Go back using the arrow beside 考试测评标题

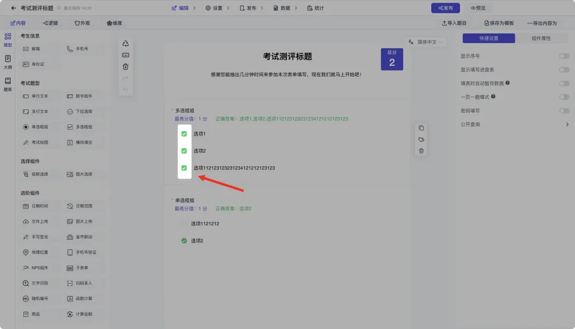(13, 8)
